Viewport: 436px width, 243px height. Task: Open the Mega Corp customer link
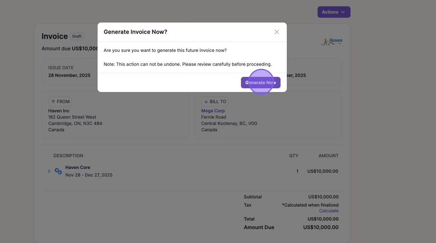pos(213,111)
